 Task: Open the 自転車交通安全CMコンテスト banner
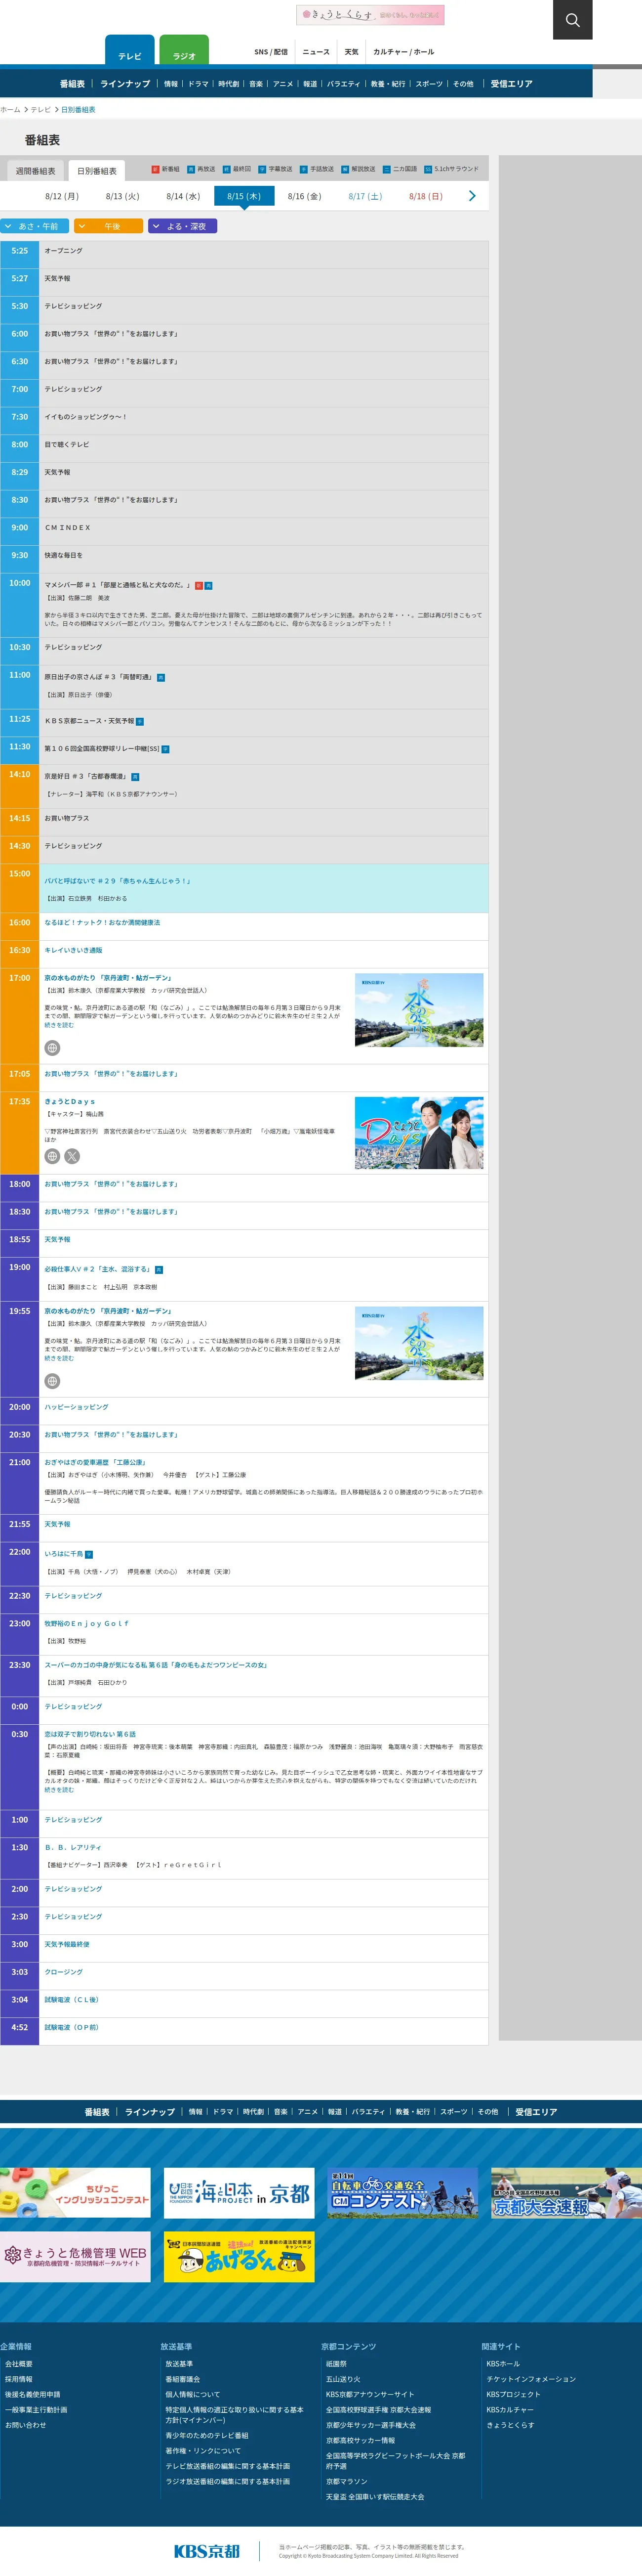[403, 2193]
